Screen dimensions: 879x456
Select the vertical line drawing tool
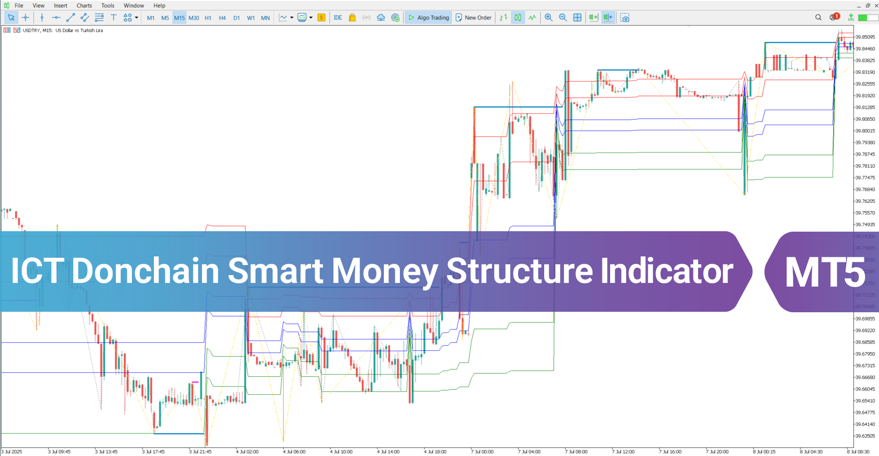(x=42, y=18)
